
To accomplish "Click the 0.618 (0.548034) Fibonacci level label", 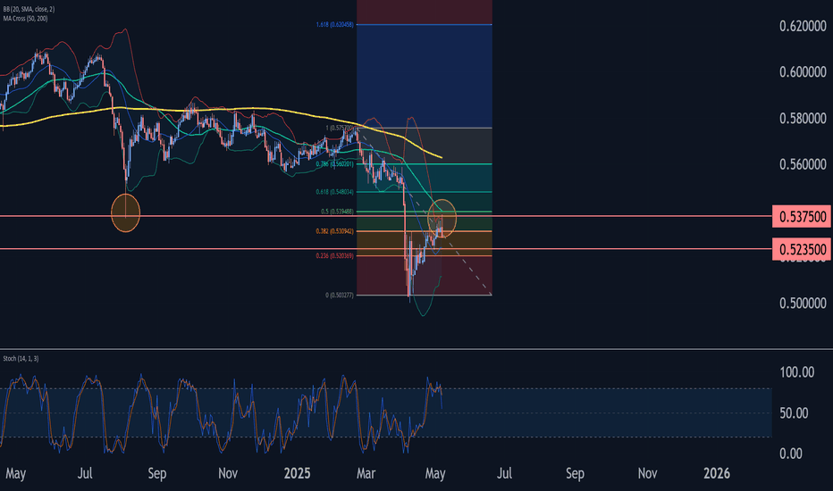I will [x=334, y=192].
